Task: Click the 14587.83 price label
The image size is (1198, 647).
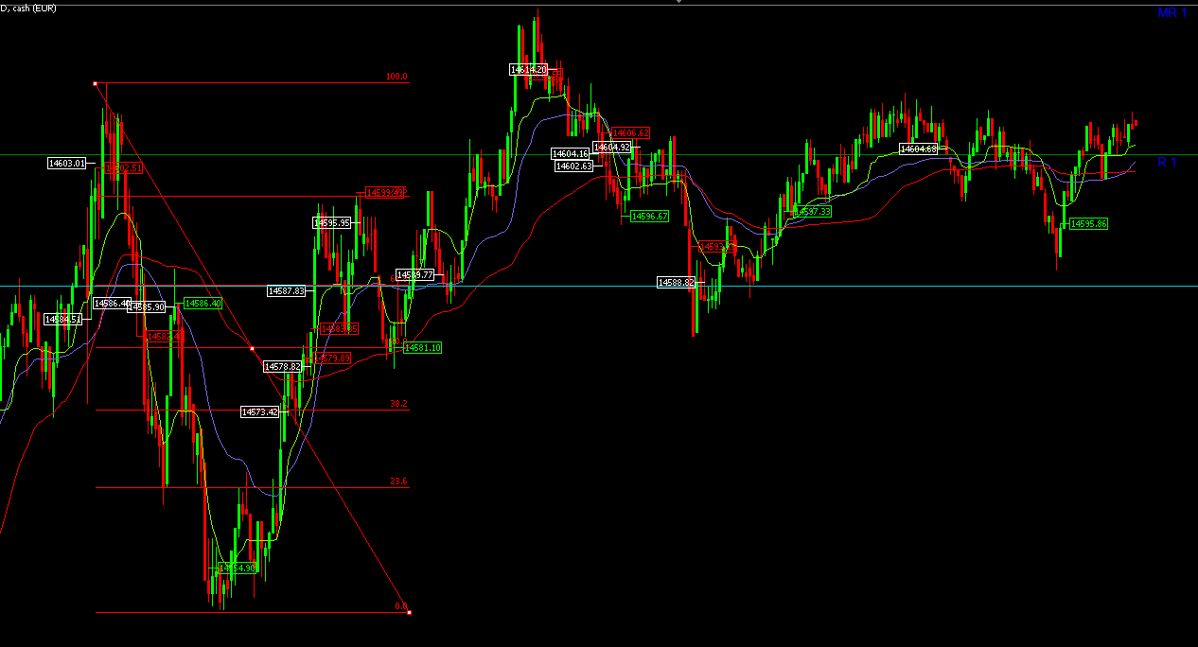Action: [x=287, y=291]
